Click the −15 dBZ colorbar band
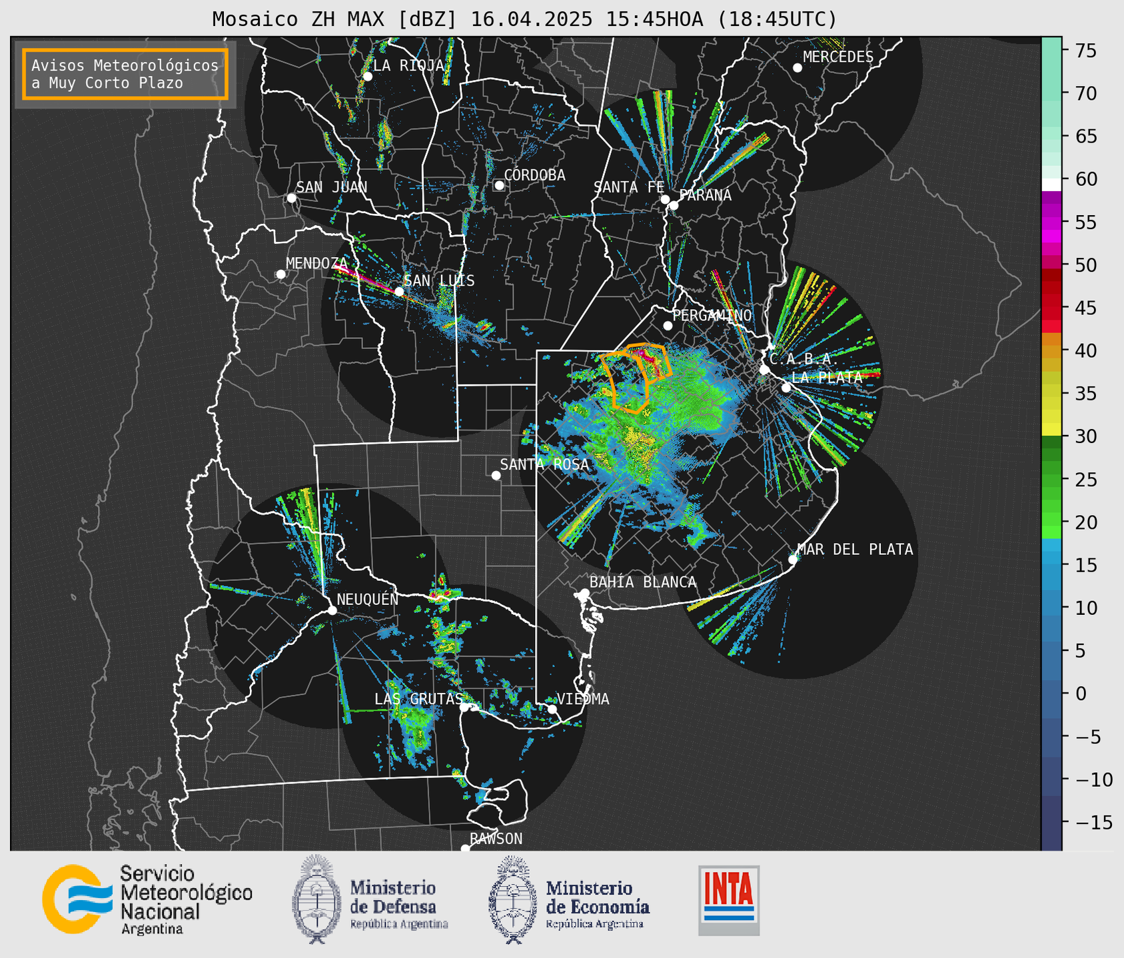This screenshot has width=1124, height=958. pos(1051,822)
